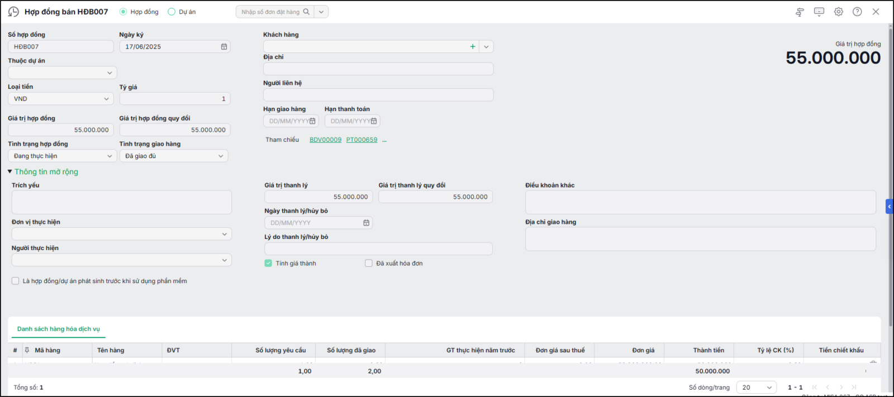Go to previous page of list
Screen dimensions: 894x397
[x=828, y=387]
